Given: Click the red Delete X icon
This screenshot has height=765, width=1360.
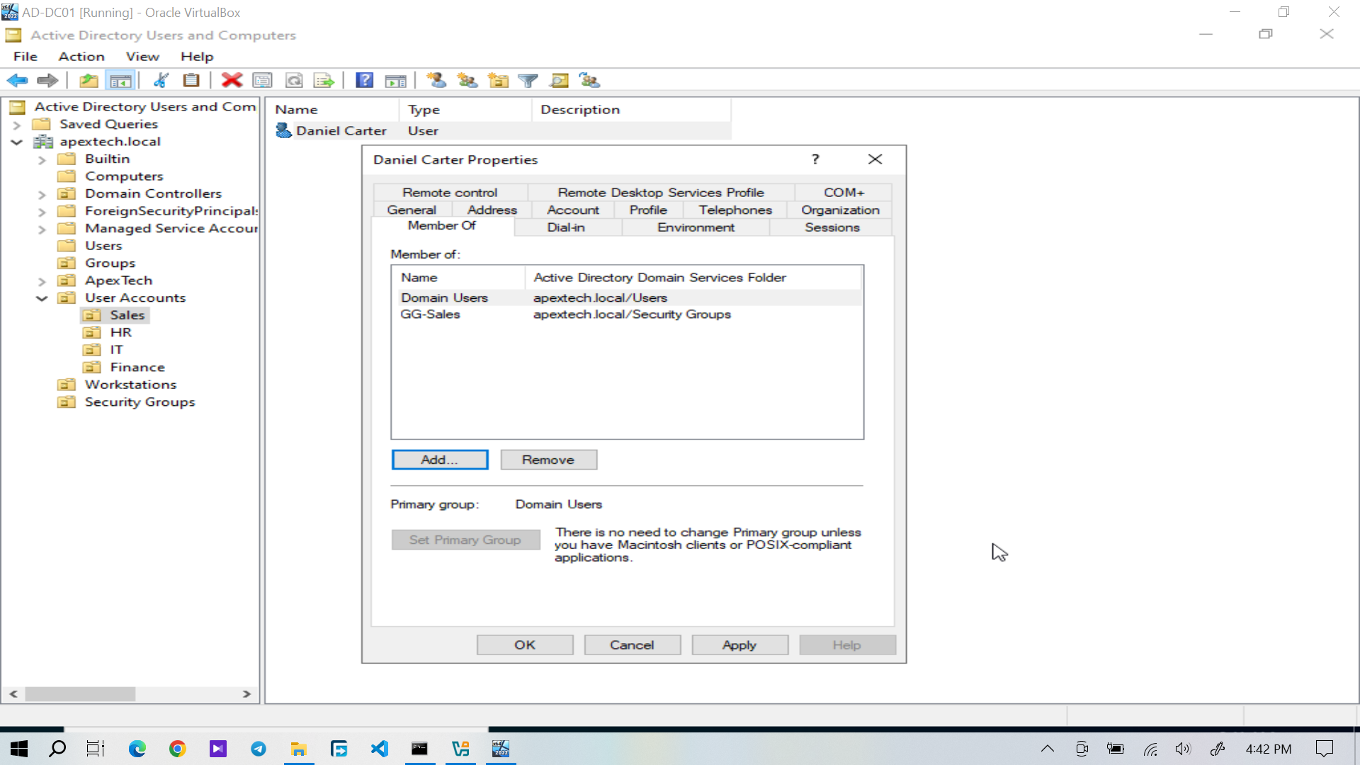Looking at the screenshot, I should (232, 81).
